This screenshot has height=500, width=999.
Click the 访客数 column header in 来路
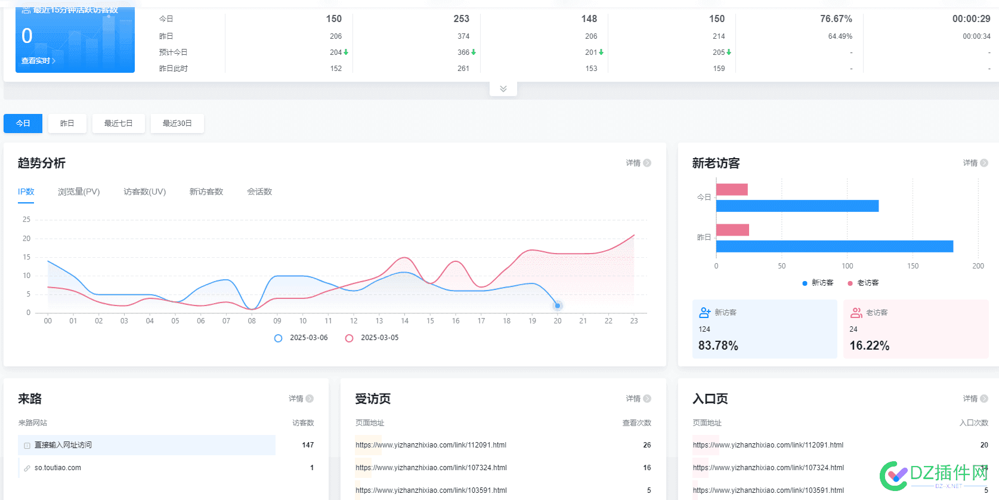pos(303,423)
